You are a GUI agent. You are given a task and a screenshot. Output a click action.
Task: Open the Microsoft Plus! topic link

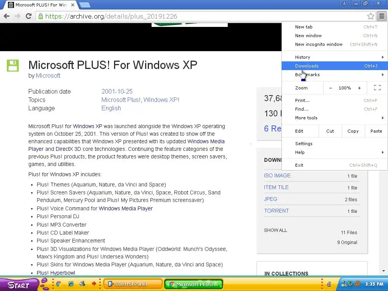(122, 100)
